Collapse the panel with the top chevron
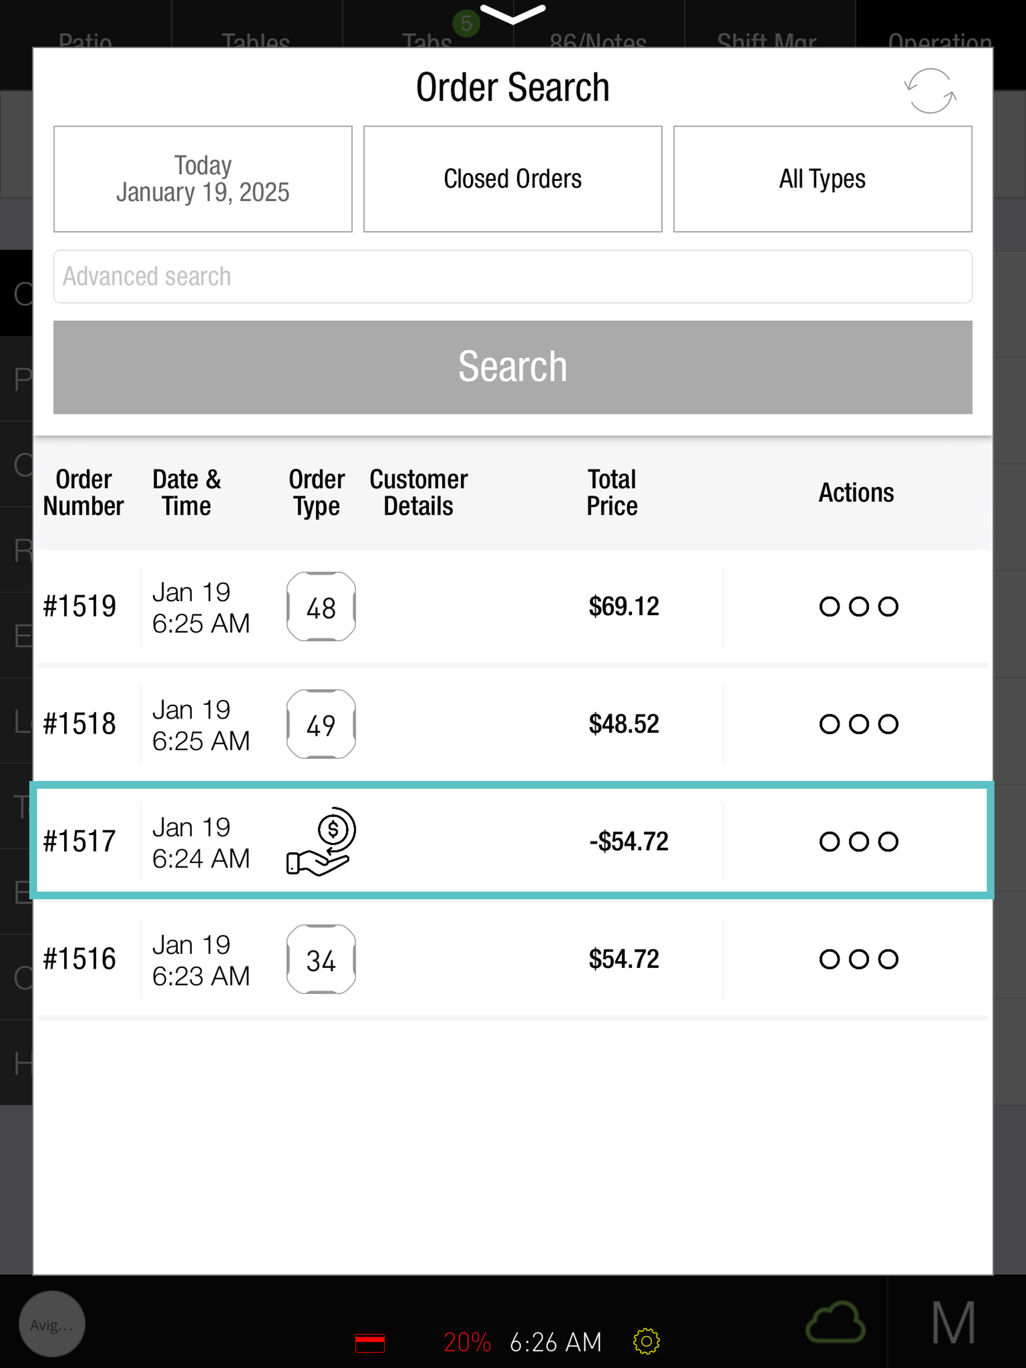Image resolution: width=1026 pixels, height=1368 pixels. pyautogui.click(x=512, y=14)
